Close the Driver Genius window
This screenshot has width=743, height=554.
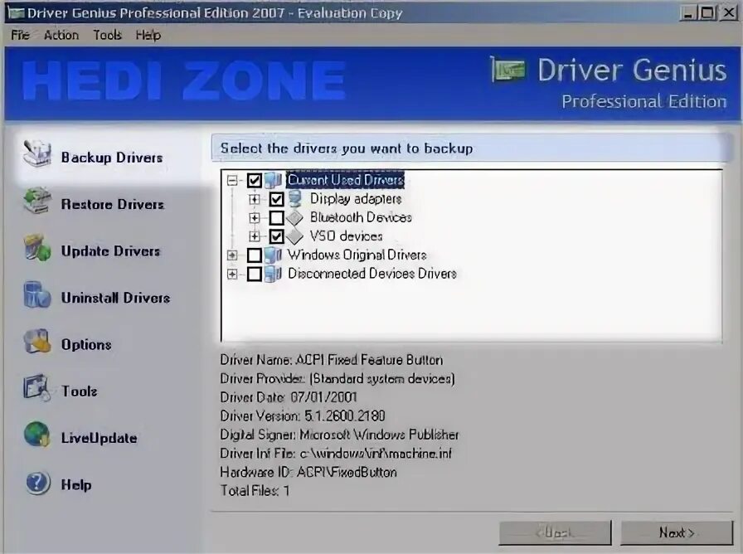click(x=728, y=12)
